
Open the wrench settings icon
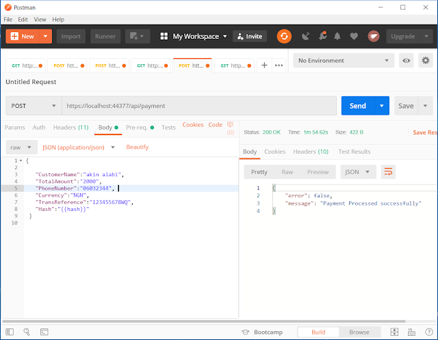coord(322,36)
